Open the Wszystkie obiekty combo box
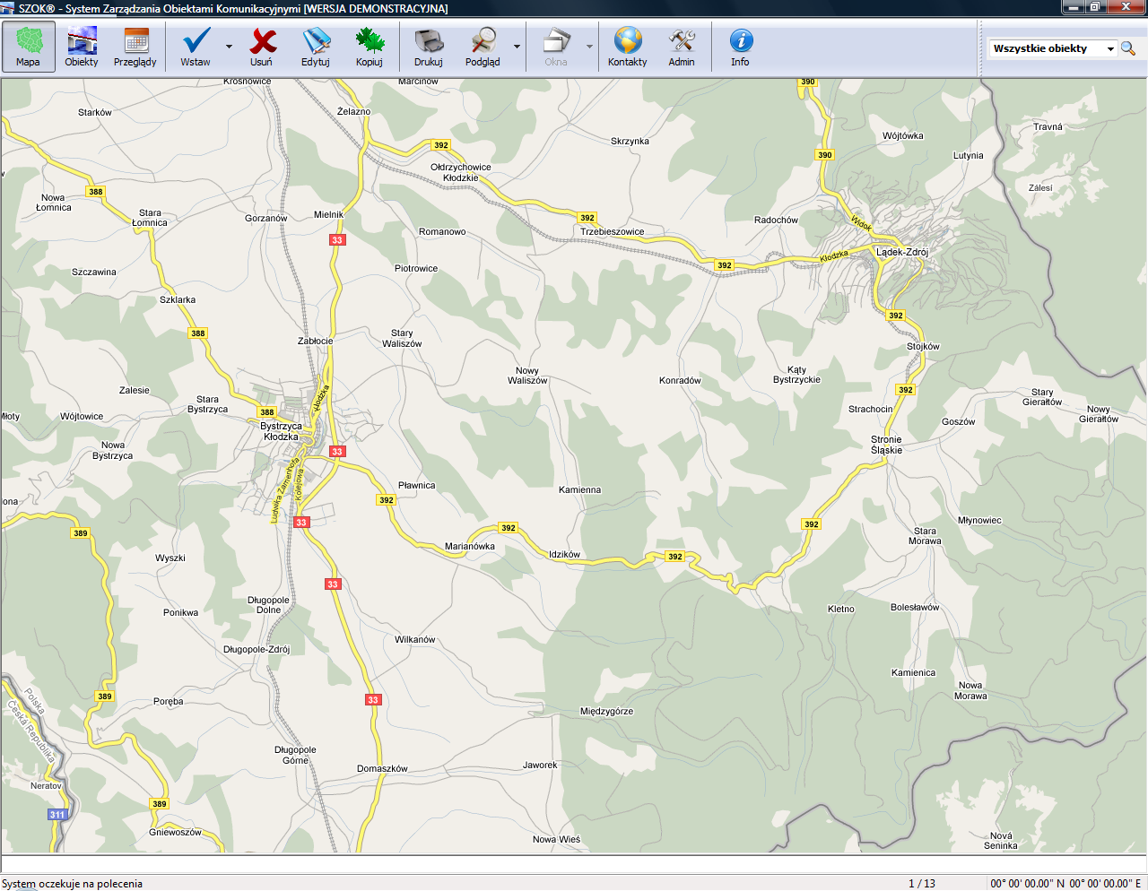The width and height of the screenshot is (1148, 891). 1052,48
